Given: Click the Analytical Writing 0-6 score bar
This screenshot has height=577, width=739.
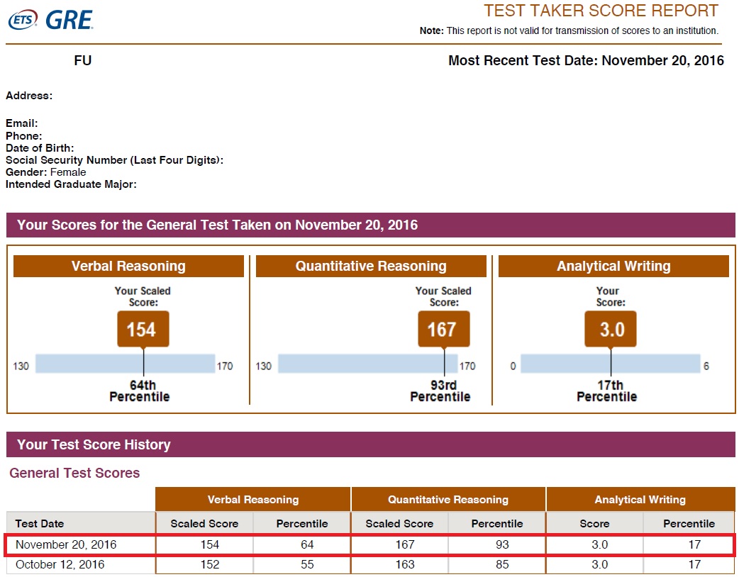Looking at the screenshot, I should [x=611, y=364].
